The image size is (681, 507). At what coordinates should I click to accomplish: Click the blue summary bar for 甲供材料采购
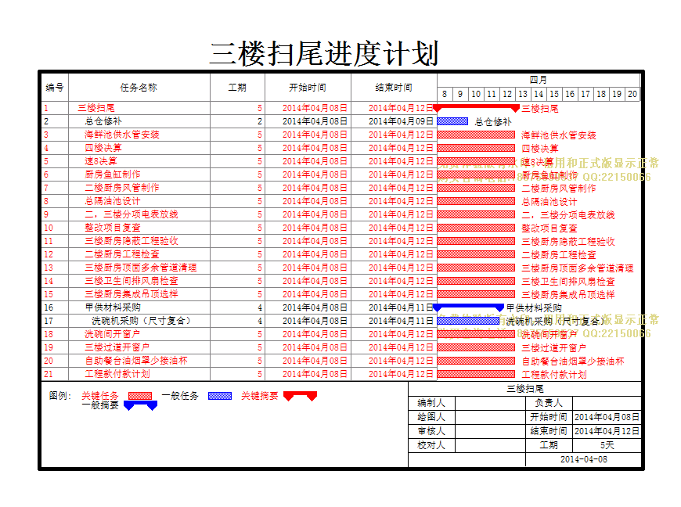coord(469,307)
